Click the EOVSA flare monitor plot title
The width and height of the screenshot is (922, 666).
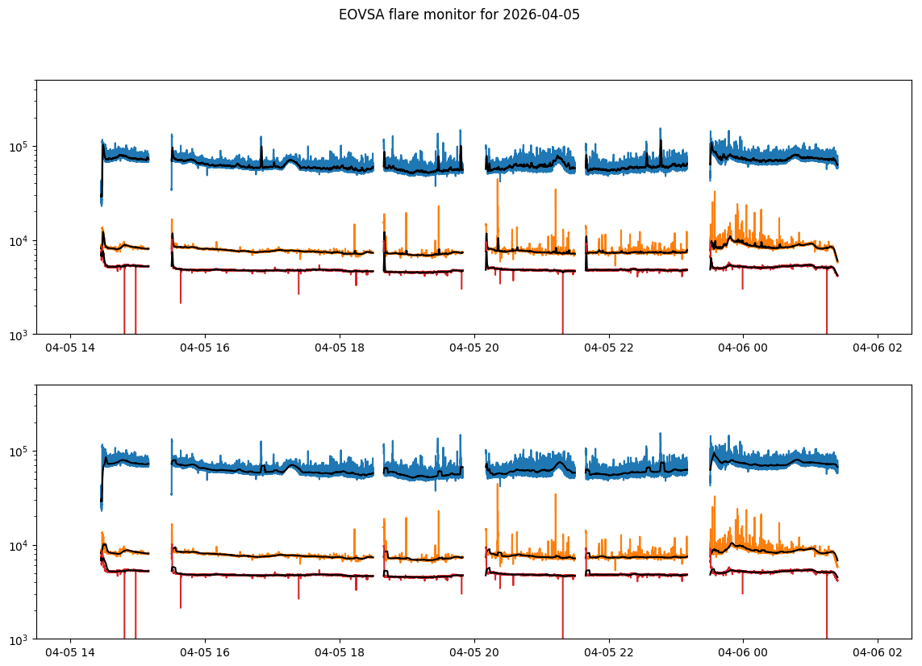(459, 15)
